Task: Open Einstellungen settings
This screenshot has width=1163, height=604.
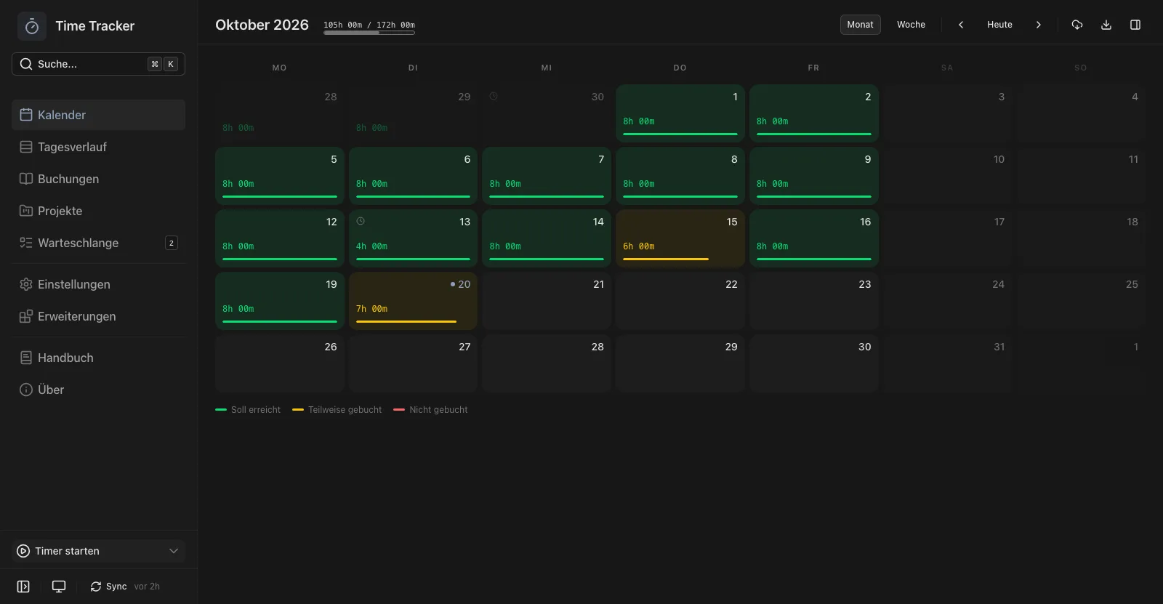Action: click(x=98, y=284)
